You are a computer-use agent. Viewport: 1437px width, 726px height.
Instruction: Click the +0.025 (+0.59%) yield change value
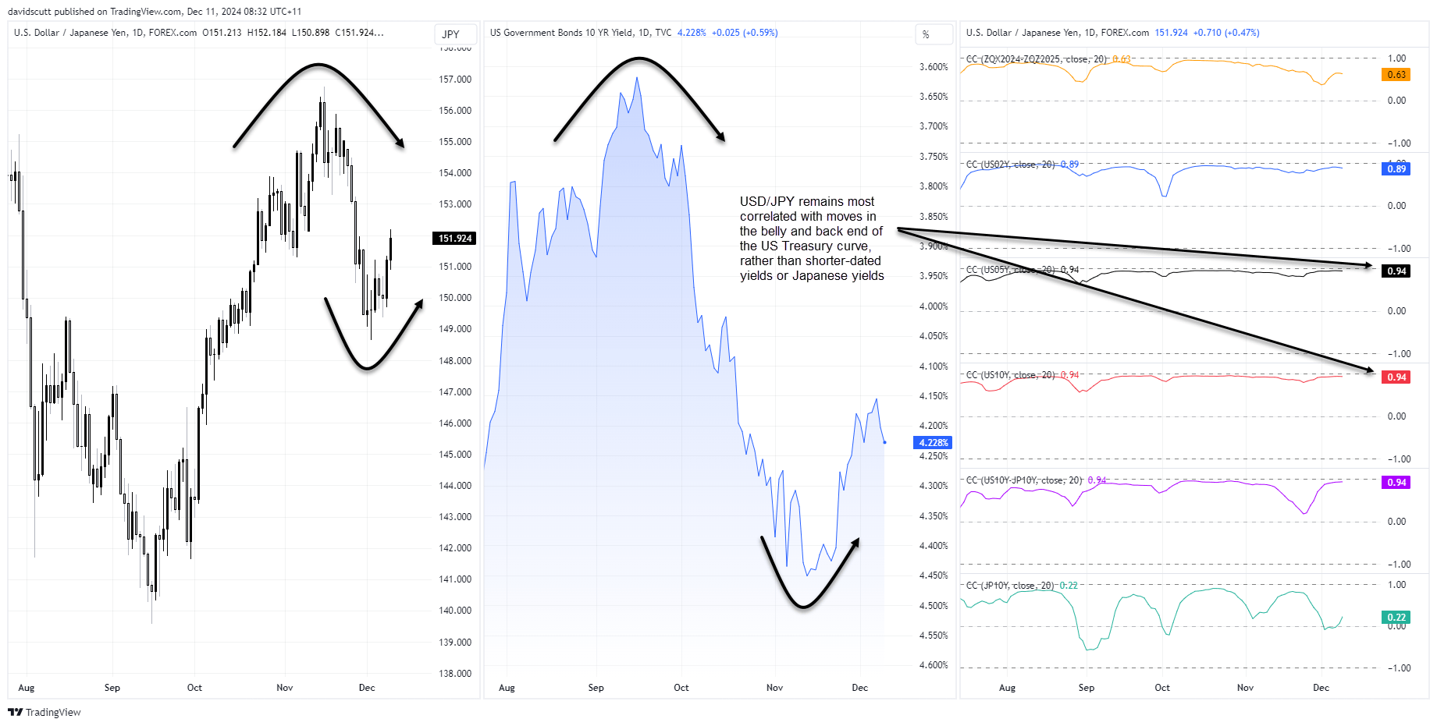tap(744, 33)
